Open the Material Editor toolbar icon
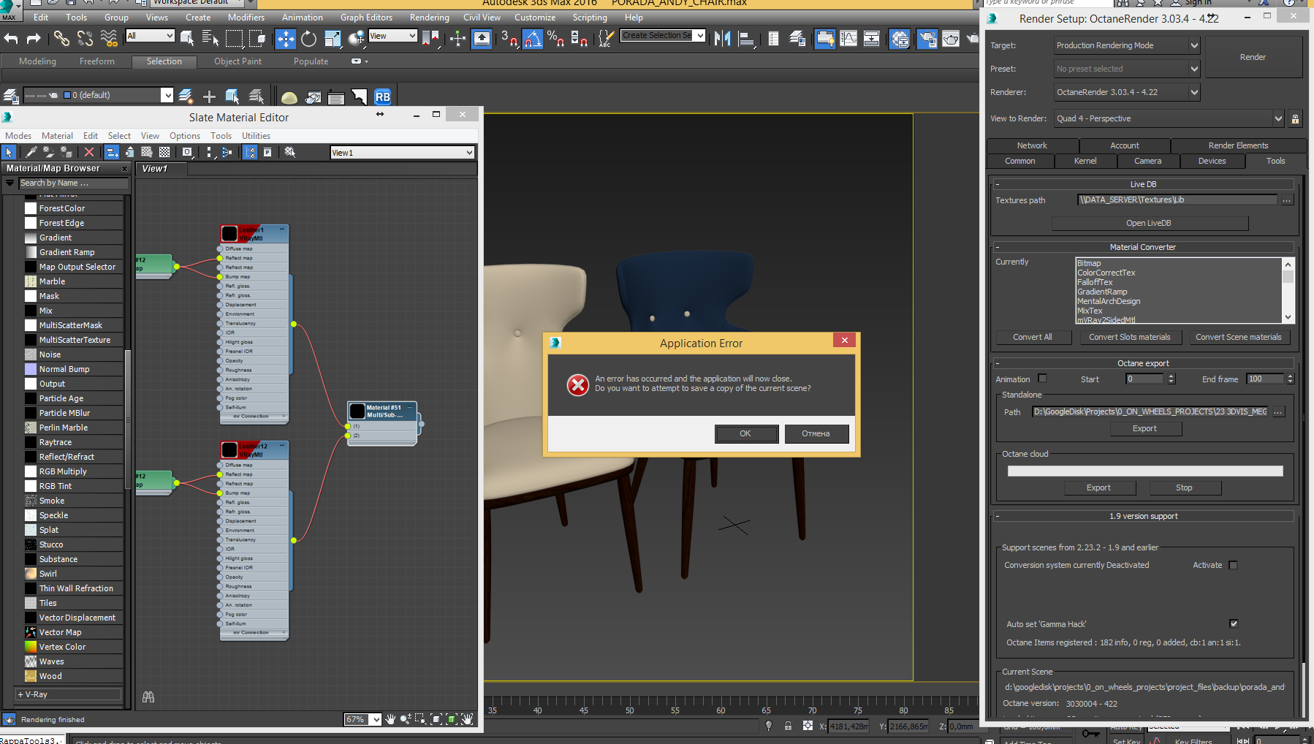Screen dimensions: 1314x744 click(900, 39)
